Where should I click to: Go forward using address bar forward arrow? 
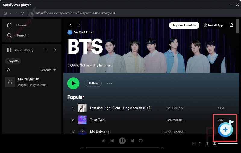pos(17,13)
